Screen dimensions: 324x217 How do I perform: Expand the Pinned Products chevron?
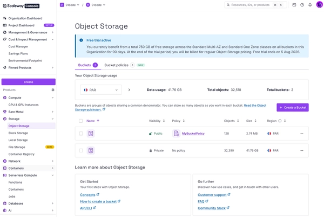tap(52, 67)
